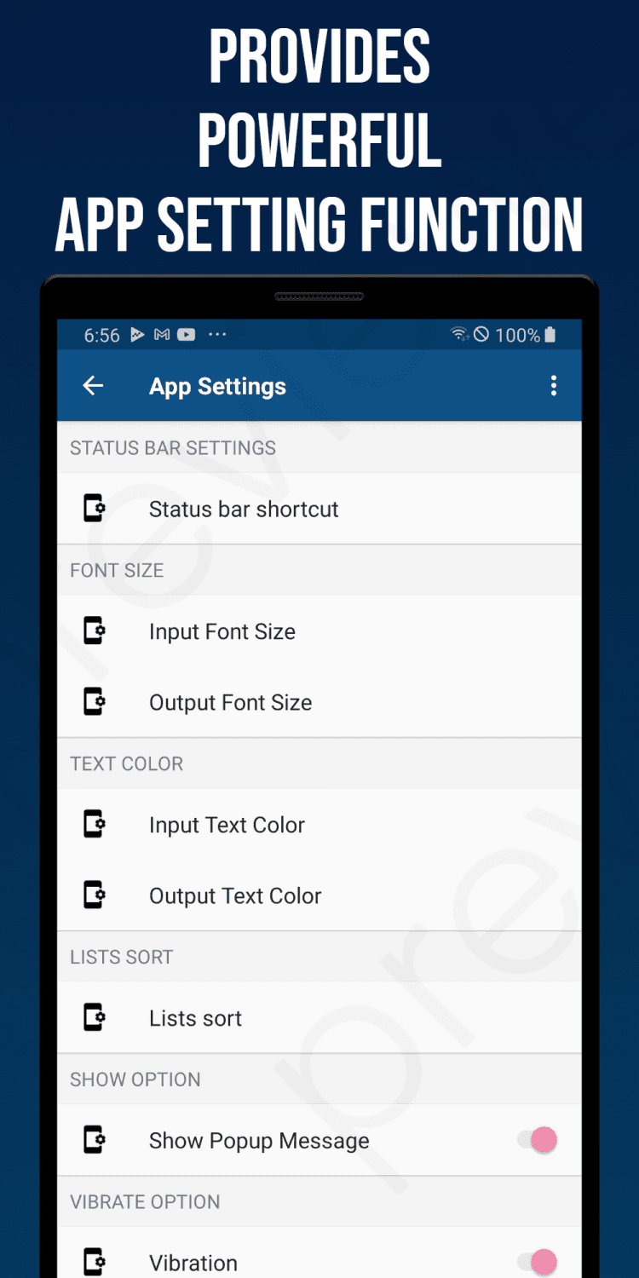This screenshot has height=1278, width=639.
Task: Select Output Font Size setting
Action: click(x=230, y=703)
